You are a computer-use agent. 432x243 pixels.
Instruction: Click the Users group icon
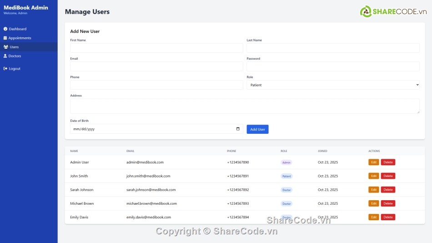click(x=5, y=47)
